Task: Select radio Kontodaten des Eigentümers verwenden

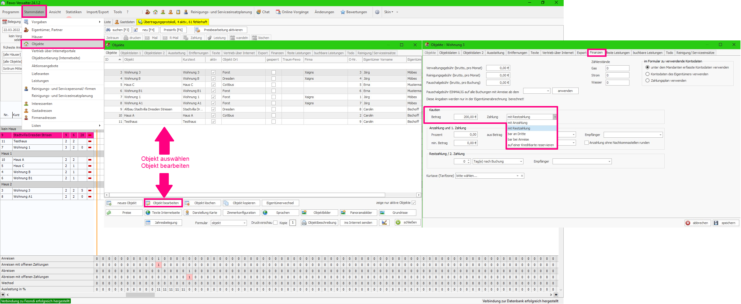Action: tap(647, 74)
